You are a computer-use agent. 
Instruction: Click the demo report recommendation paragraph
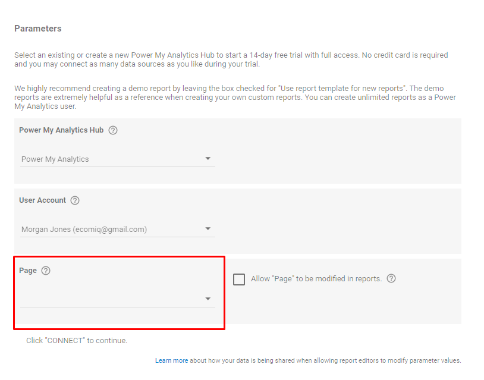click(237, 98)
